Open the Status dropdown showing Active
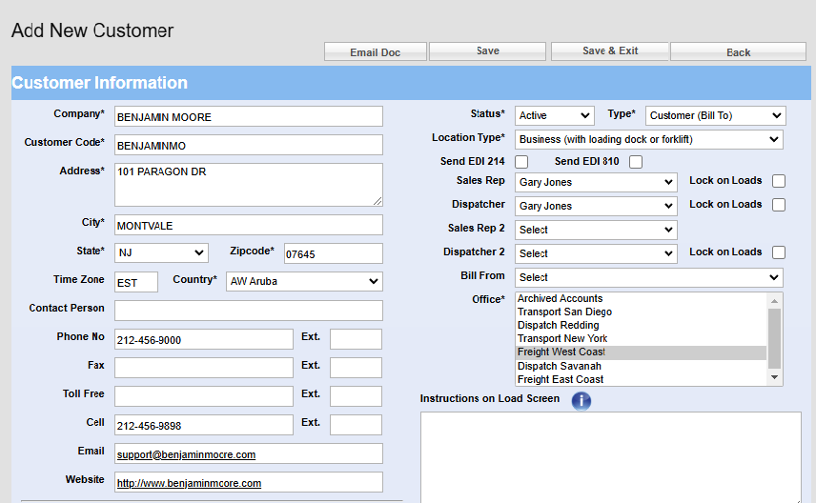Viewport: 816px width, 503px height. point(555,115)
